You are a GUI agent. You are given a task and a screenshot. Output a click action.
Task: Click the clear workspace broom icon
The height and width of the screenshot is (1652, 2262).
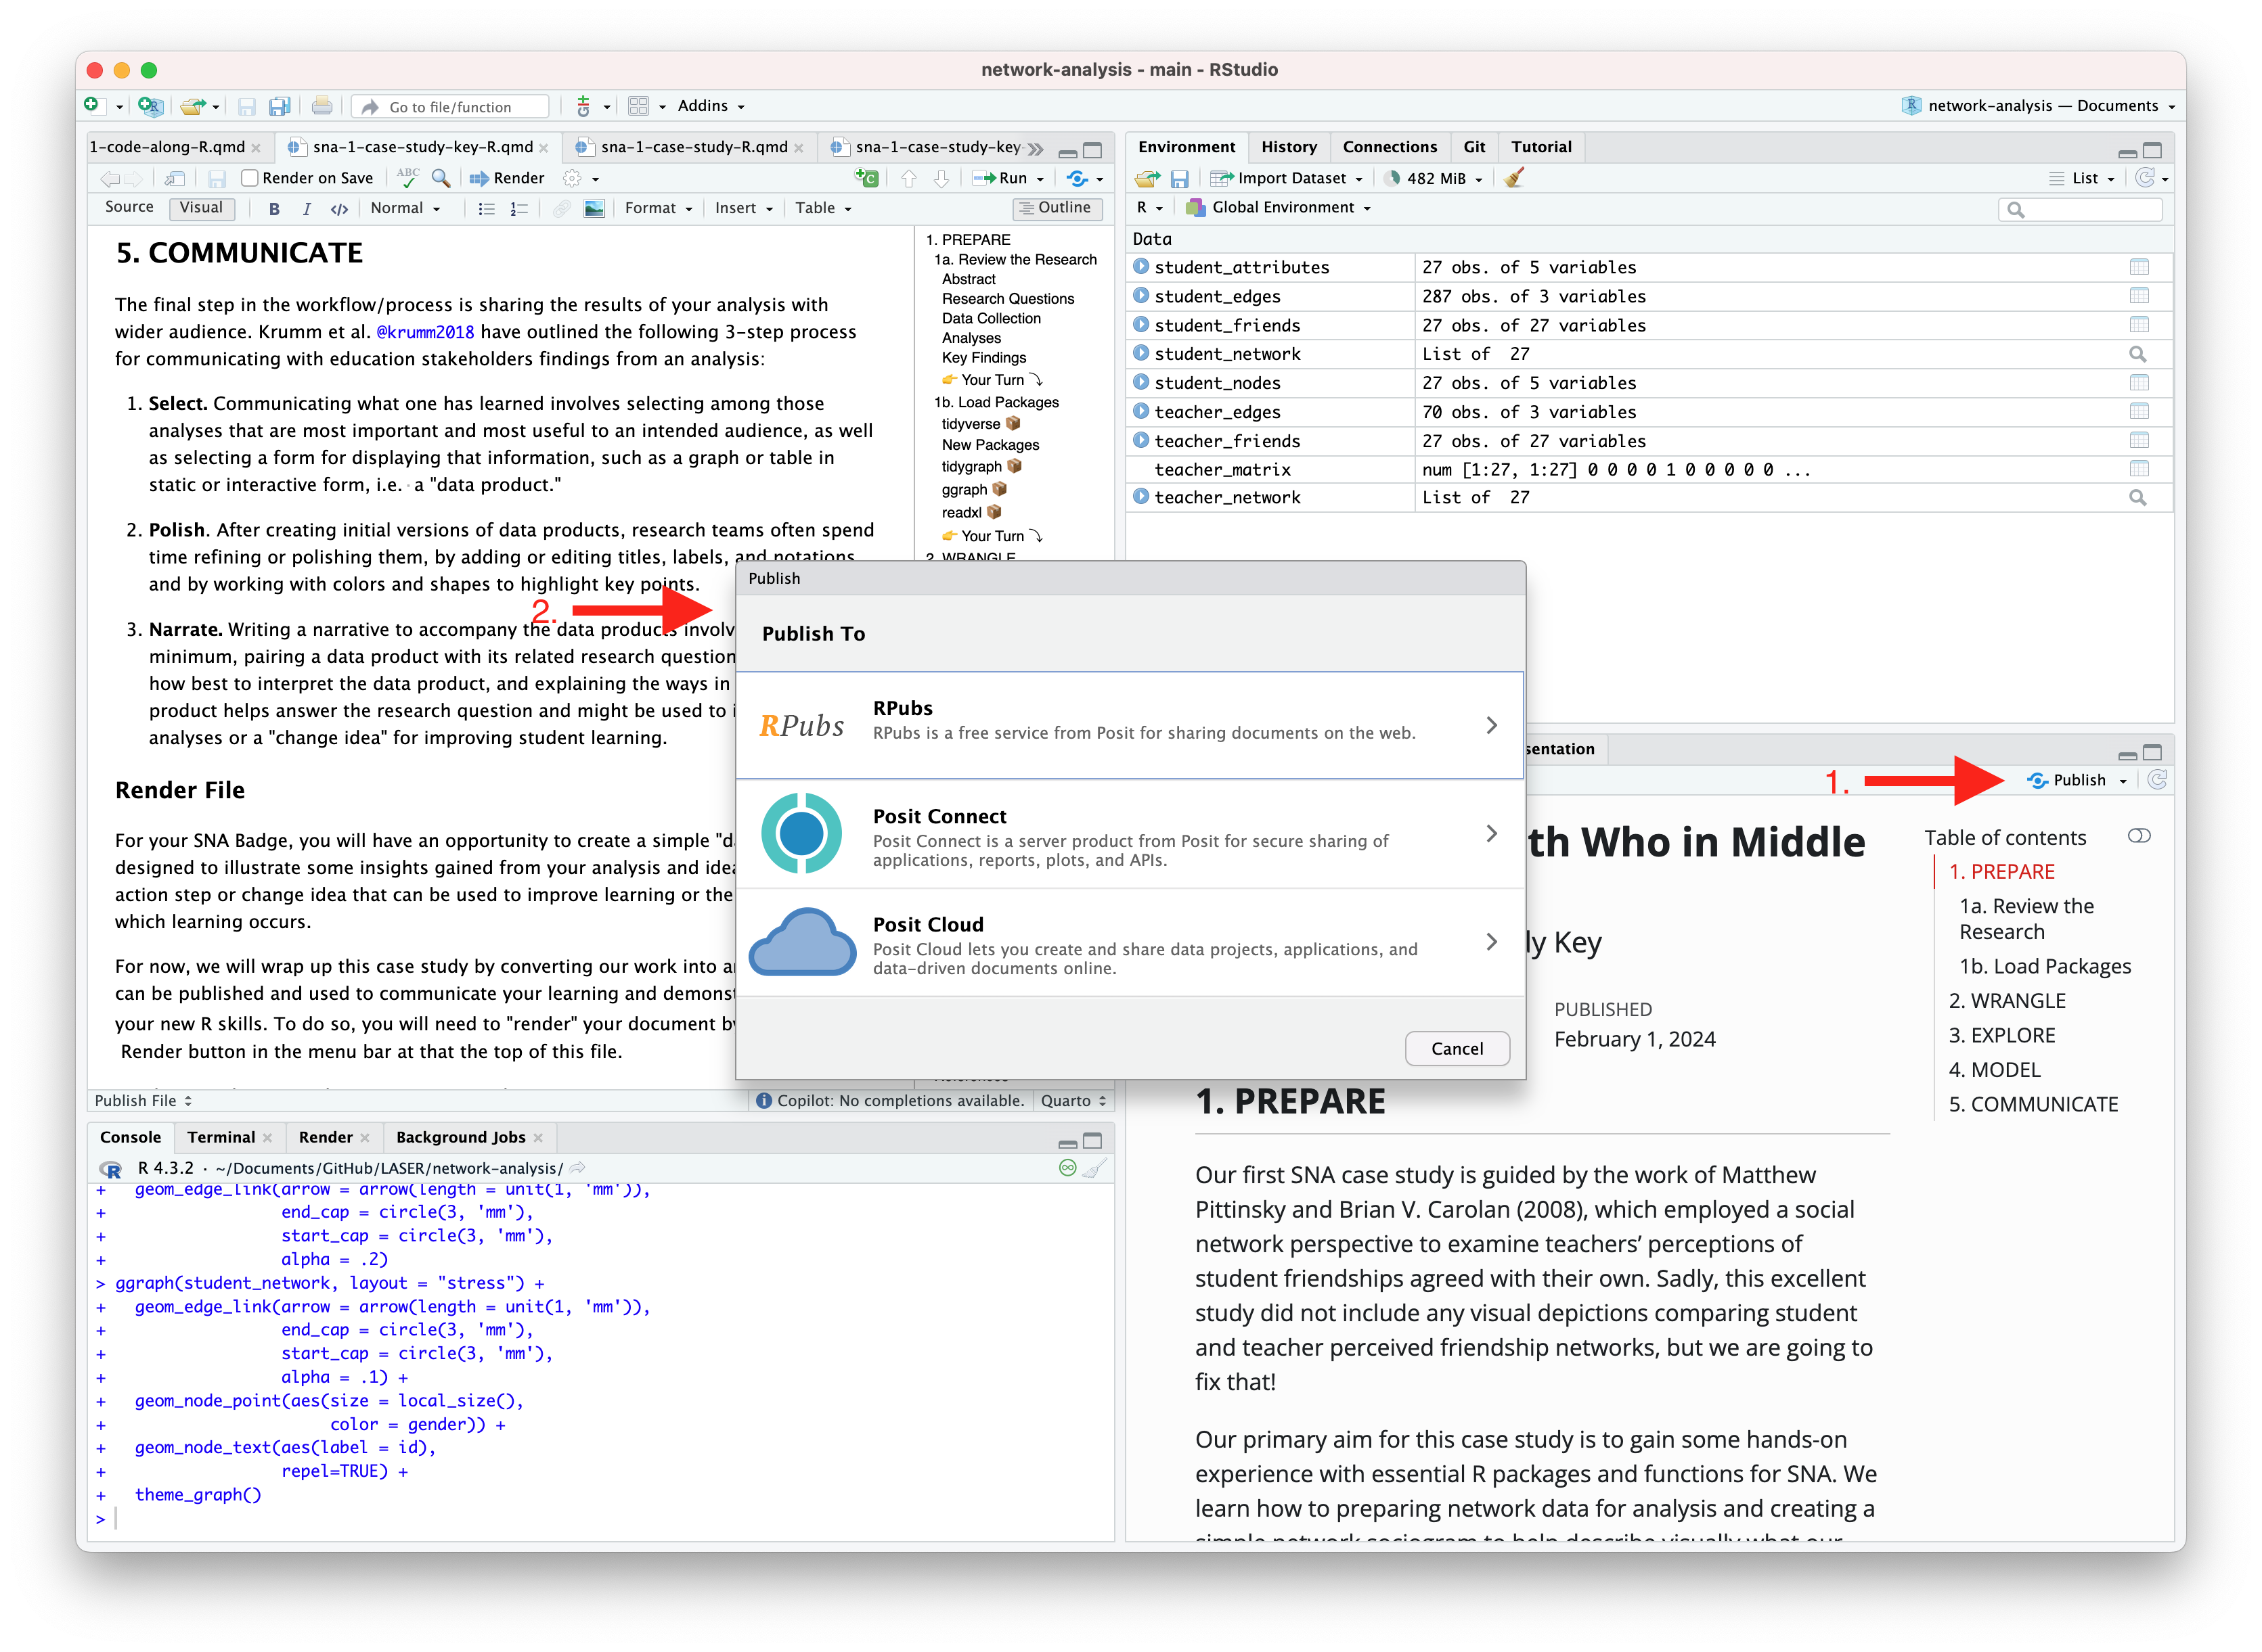pos(1513,178)
